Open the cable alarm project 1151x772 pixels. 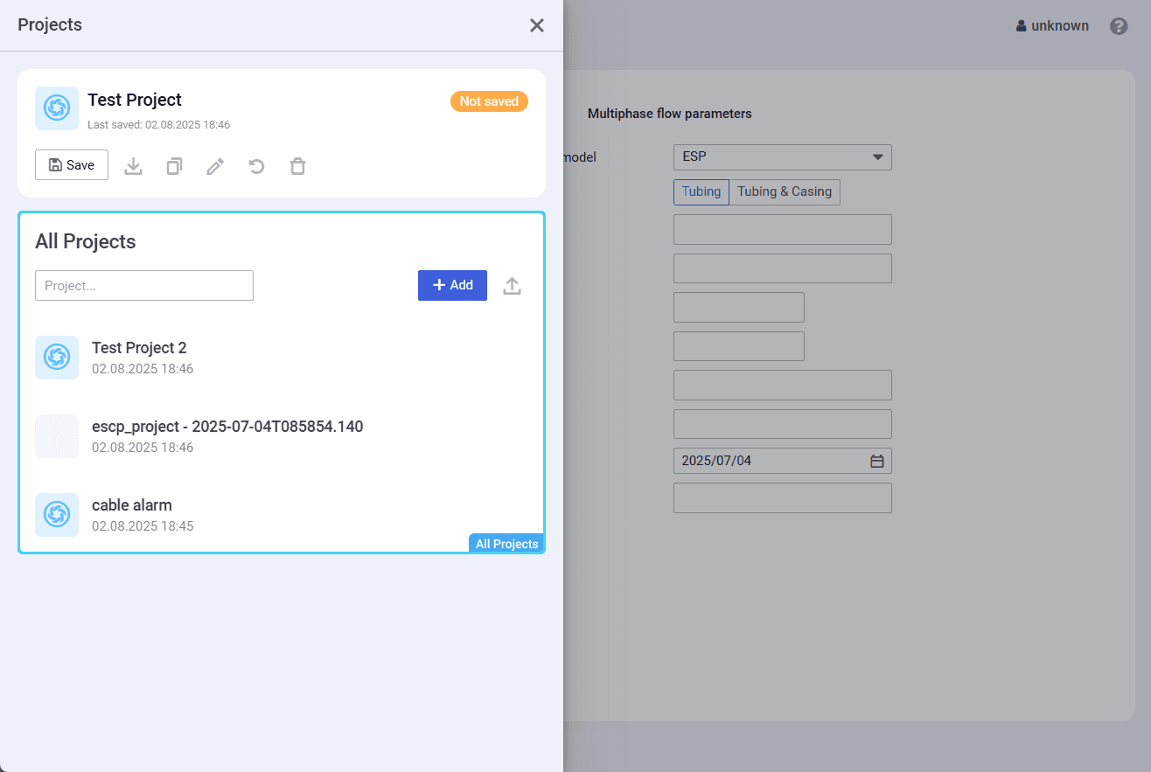point(132,505)
